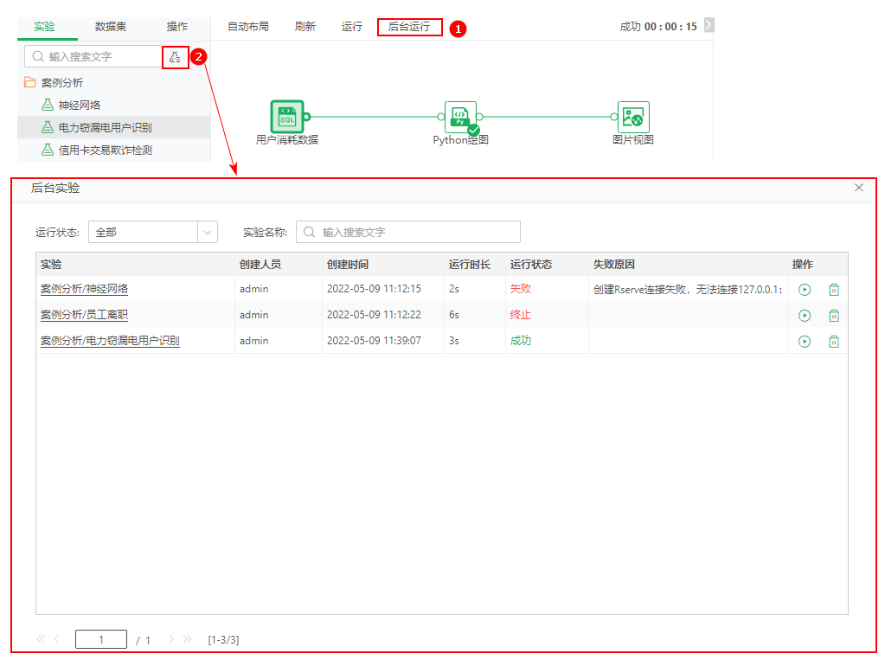The image size is (885, 660).
Task: Close the 后台实验 dialog
Action: (x=859, y=188)
